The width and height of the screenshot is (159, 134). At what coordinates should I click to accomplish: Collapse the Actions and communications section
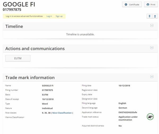(x=152, y=48)
